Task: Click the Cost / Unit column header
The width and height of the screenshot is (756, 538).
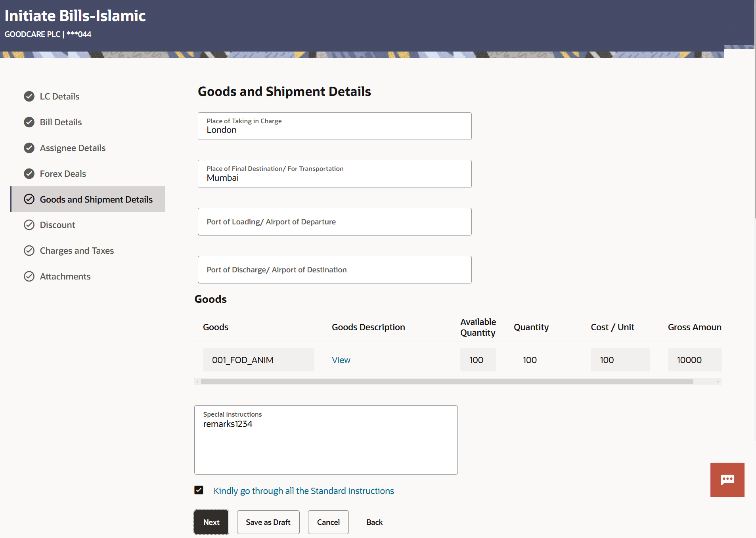Action: pos(612,327)
